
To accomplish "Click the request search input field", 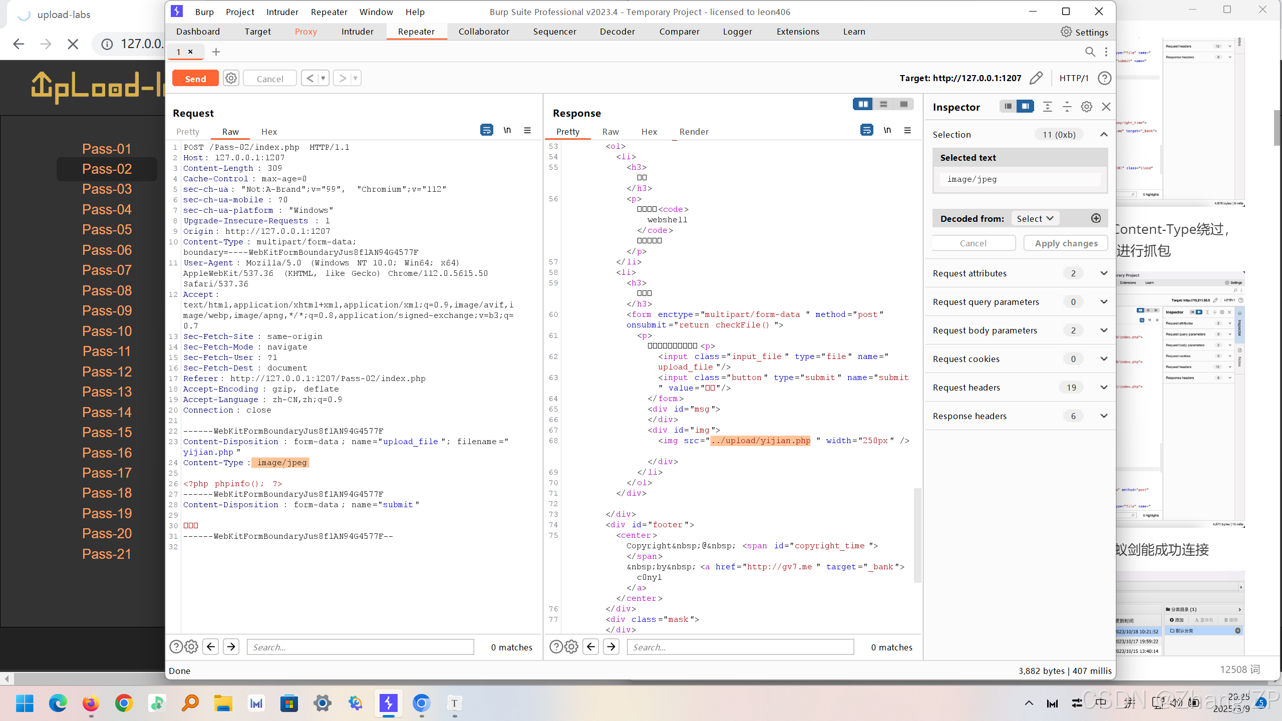I will (360, 647).
